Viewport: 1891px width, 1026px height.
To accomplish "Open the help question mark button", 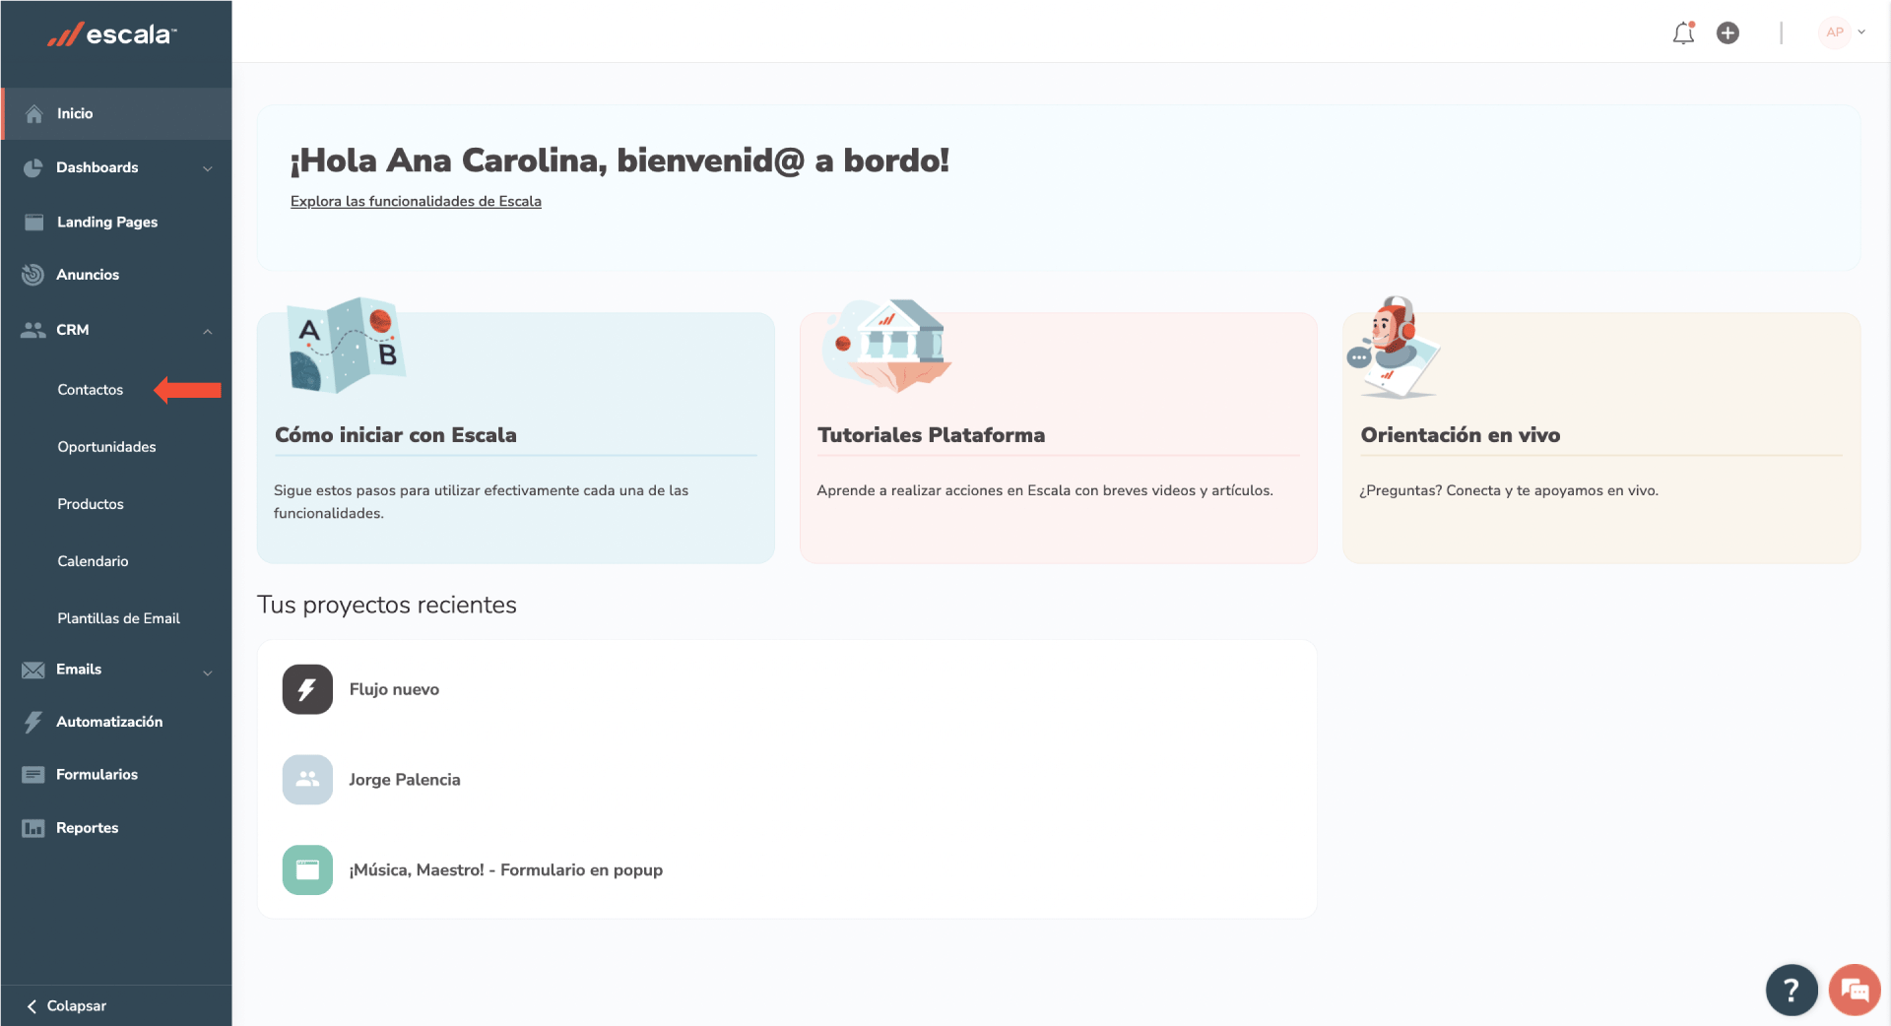I will 1792,990.
